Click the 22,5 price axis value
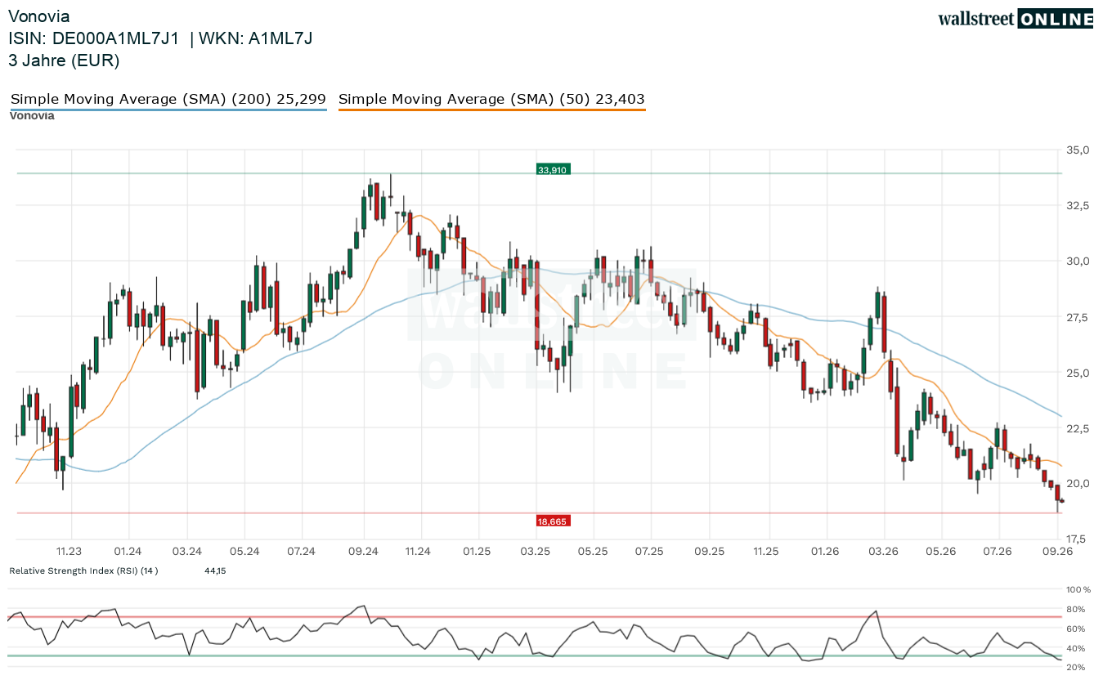The width and height of the screenshot is (1103, 689). tap(1079, 428)
